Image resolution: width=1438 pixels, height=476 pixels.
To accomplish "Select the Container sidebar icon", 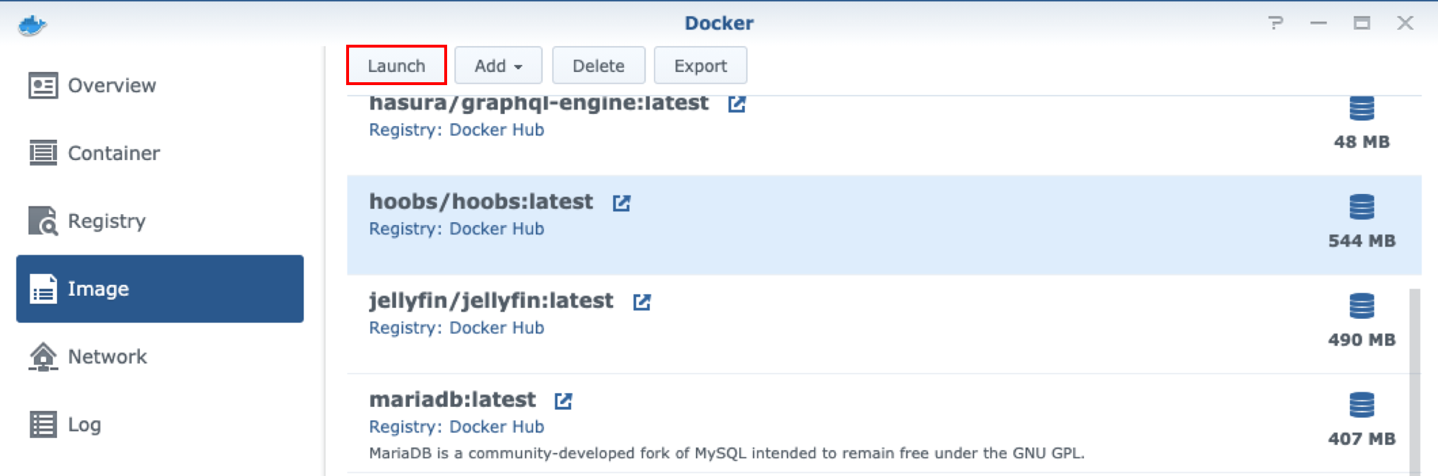I will (x=43, y=153).
